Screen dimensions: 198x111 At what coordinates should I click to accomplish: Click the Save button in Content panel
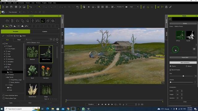30,103
